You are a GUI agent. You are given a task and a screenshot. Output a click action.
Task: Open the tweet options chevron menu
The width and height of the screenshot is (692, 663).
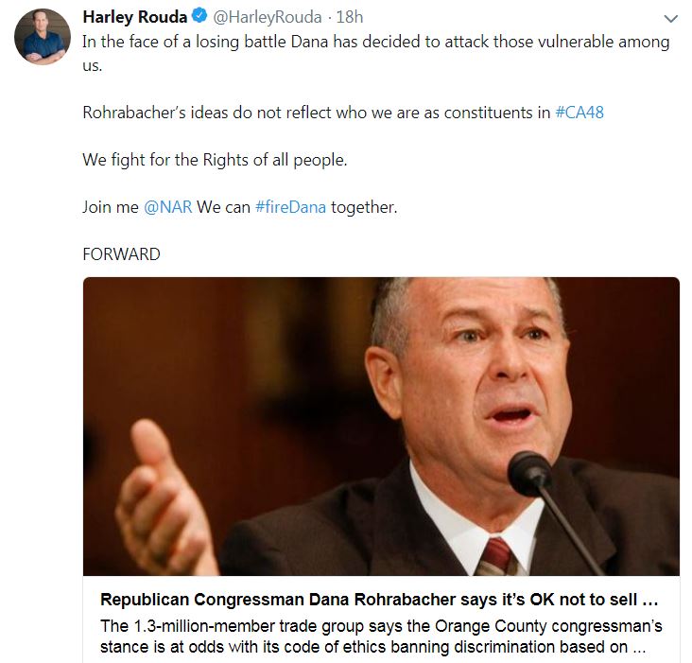671,19
